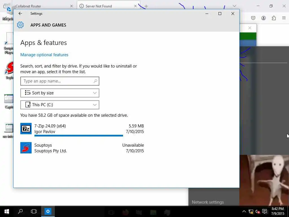Close the panel behind Settings with its X
This screenshot has height=217, width=289.
coord(250,28)
